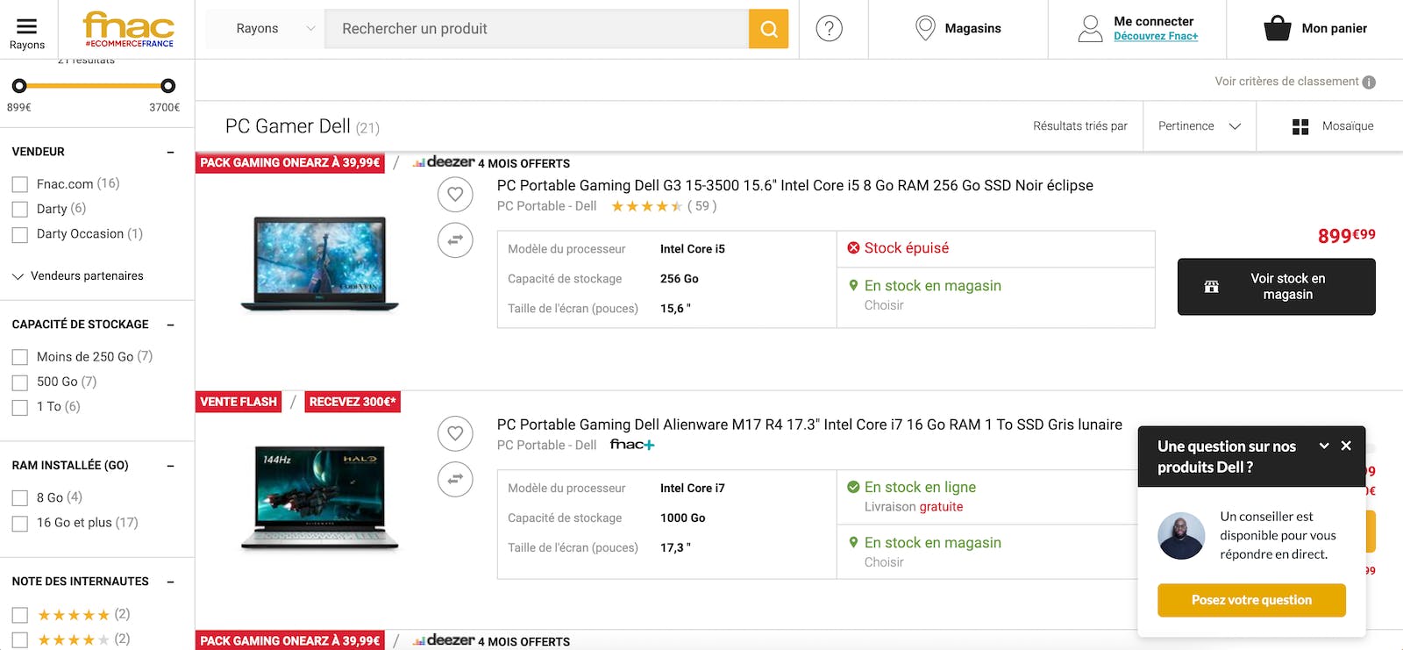
Task: Click the maximum price slider handle
Action: (167, 86)
